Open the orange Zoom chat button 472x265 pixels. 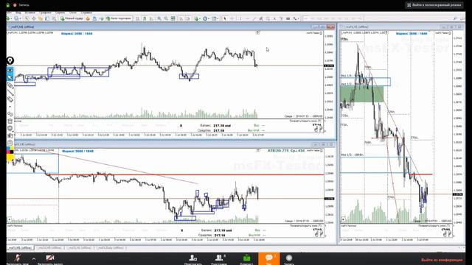[268, 258]
